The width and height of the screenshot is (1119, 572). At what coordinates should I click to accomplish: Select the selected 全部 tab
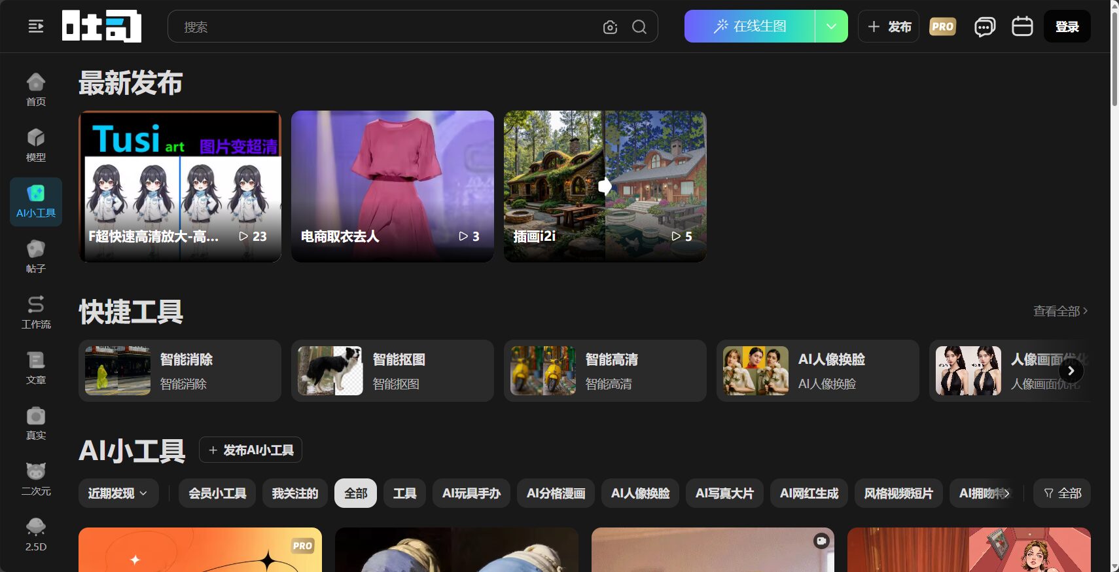pyautogui.click(x=356, y=493)
